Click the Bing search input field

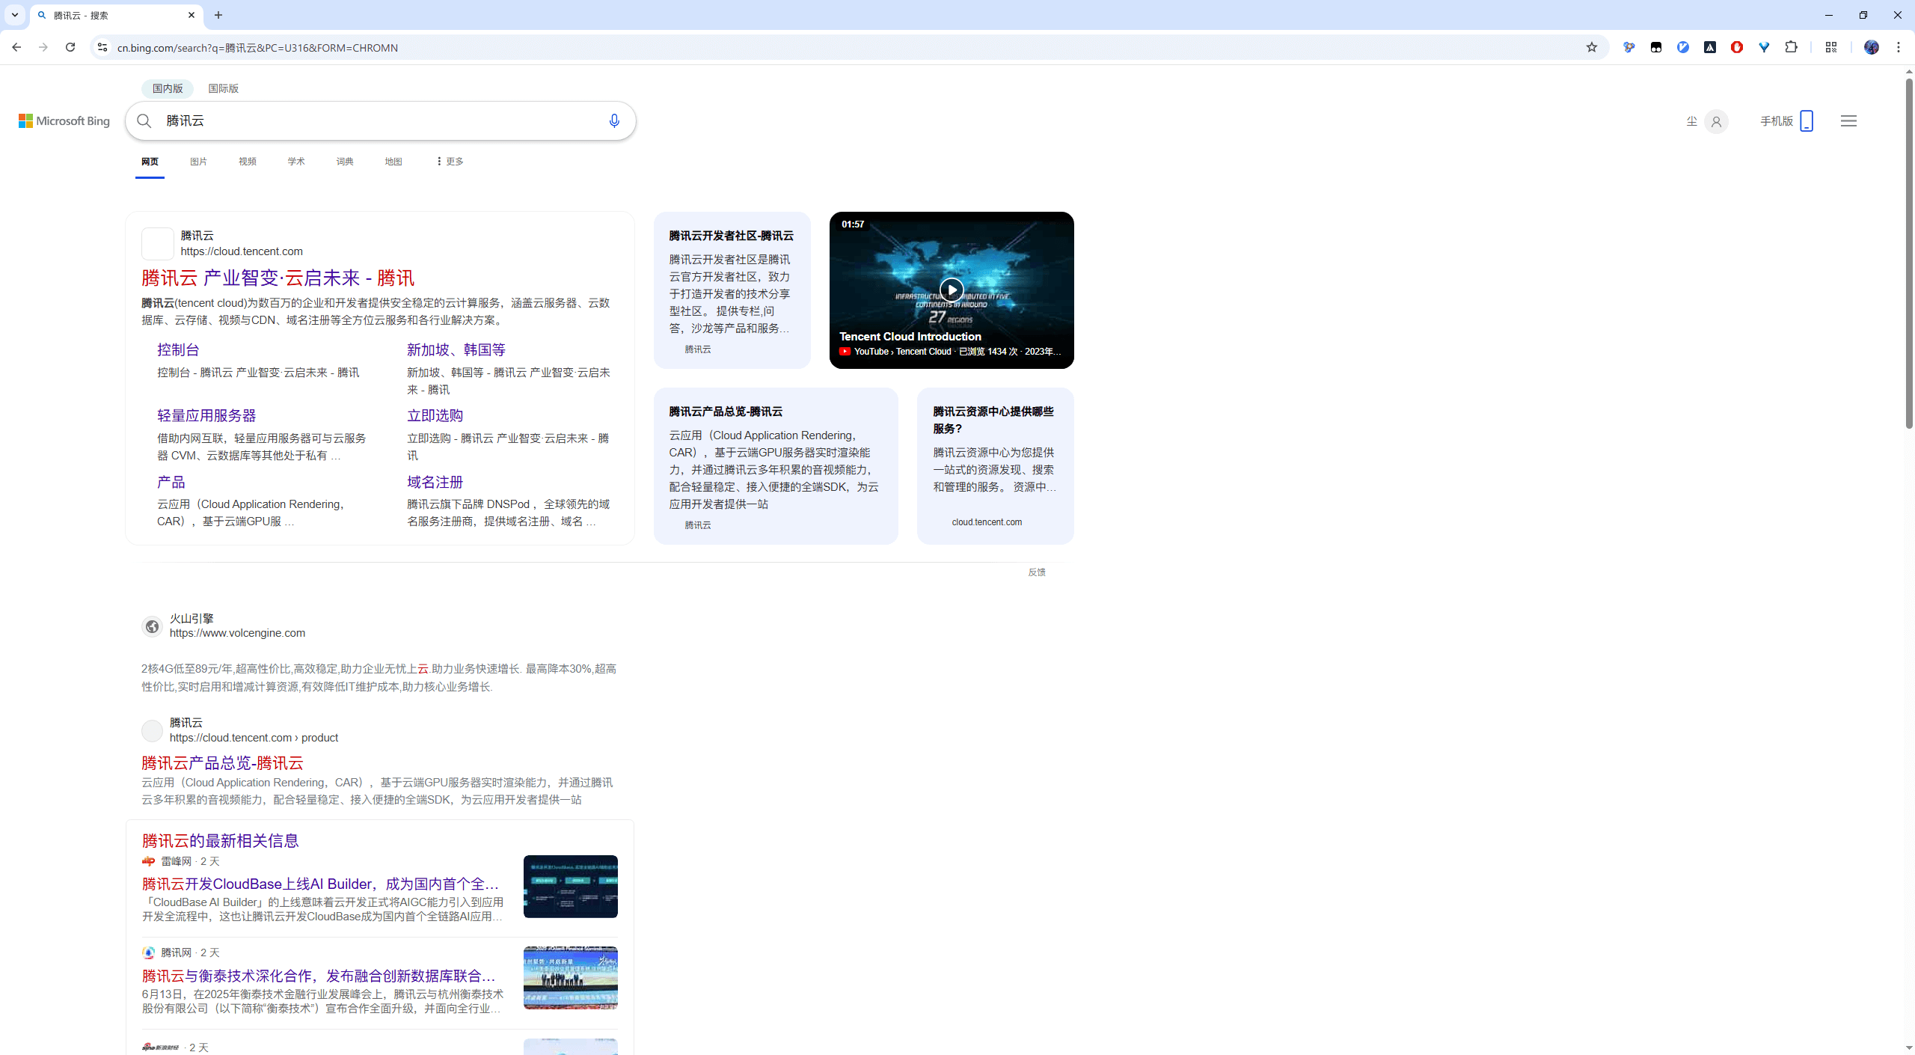tap(380, 120)
